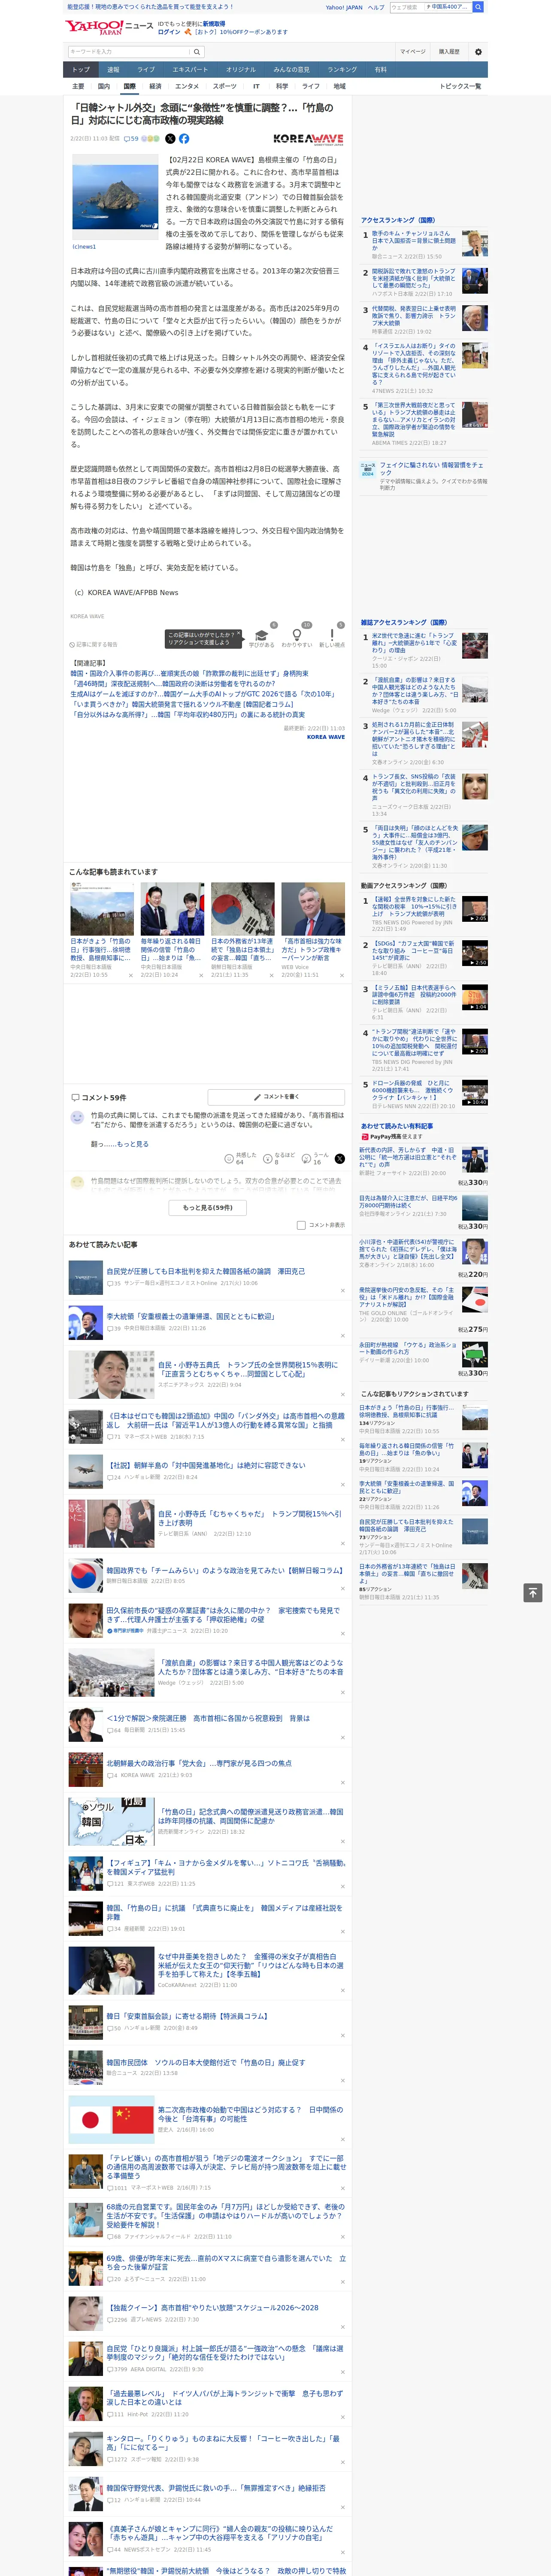Click the scroll-to-top arrow button
Screen dimensions: 551x2576
coord(533,1593)
